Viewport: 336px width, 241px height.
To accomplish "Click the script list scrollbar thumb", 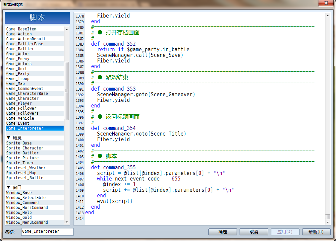I will click(67, 91).
